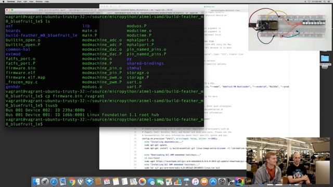Open Safari compass icon in dock
The image size is (333, 187).
pos(54,182)
